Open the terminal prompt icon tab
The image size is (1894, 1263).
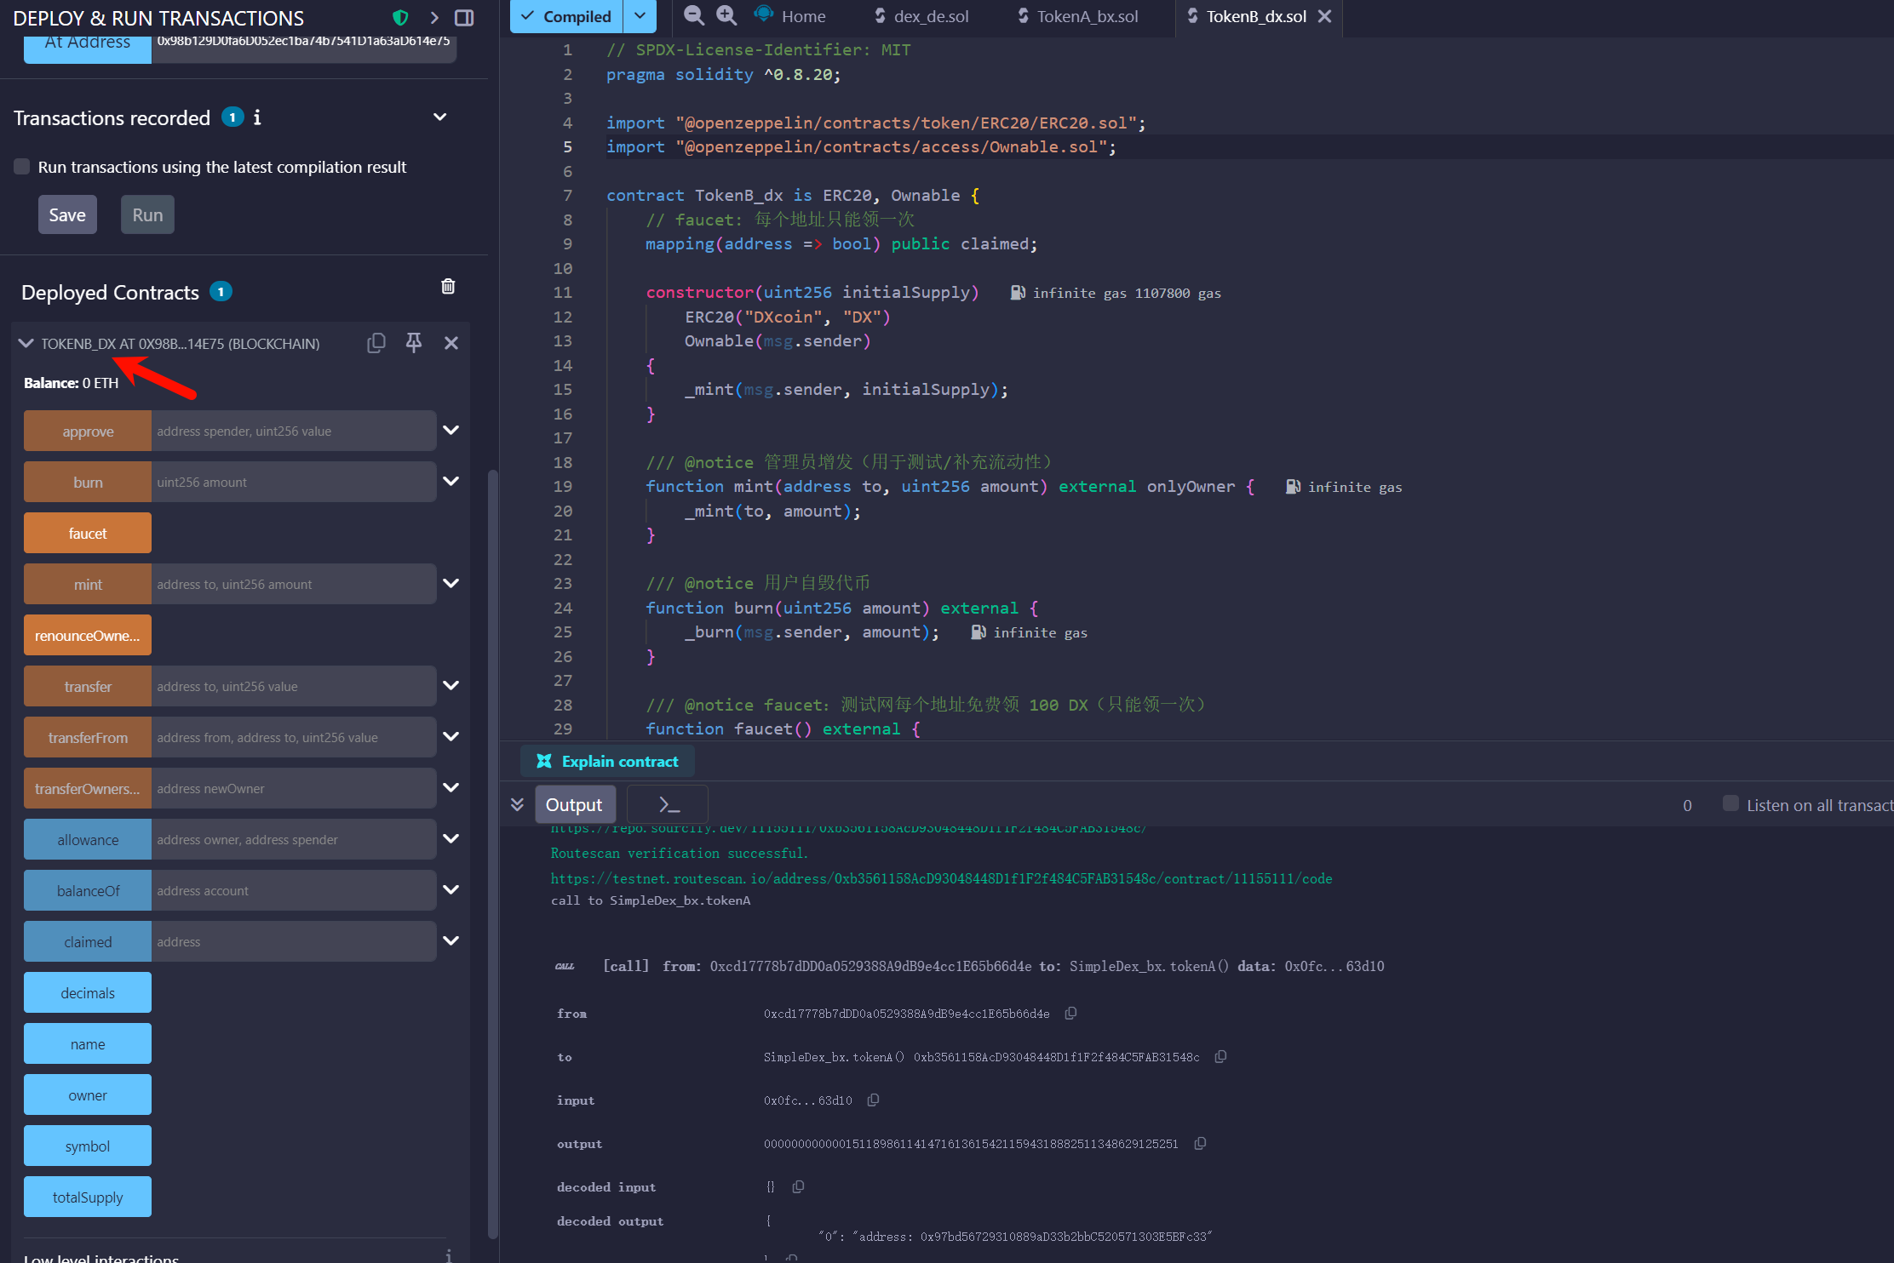[x=669, y=805]
